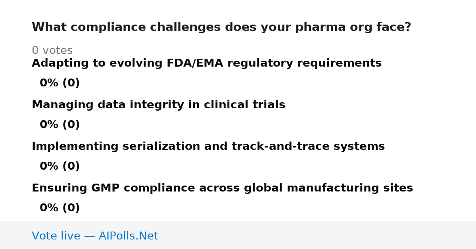Select the poll question heading about compliance challenges
476x249 pixels.
click(221, 27)
